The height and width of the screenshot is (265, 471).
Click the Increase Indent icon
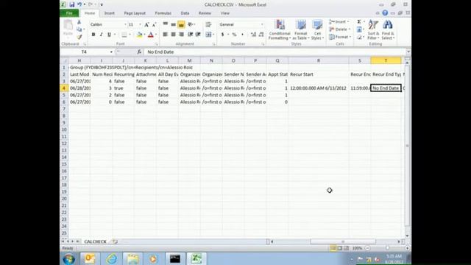pos(198,35)
